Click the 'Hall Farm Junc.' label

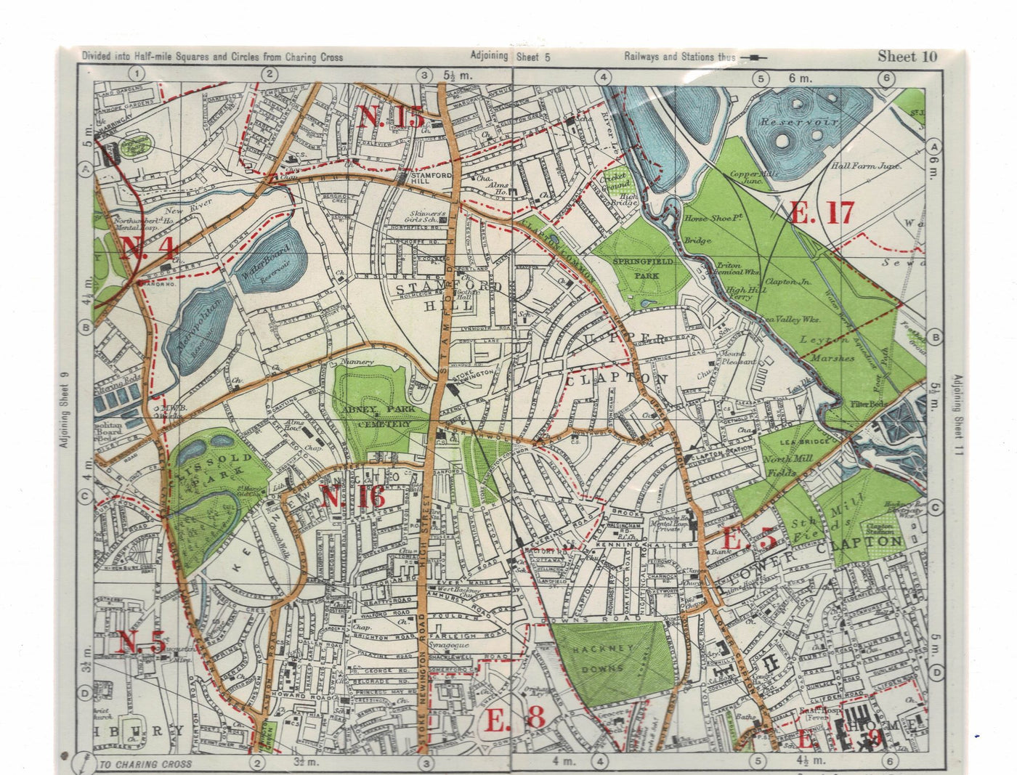[866, 166]
